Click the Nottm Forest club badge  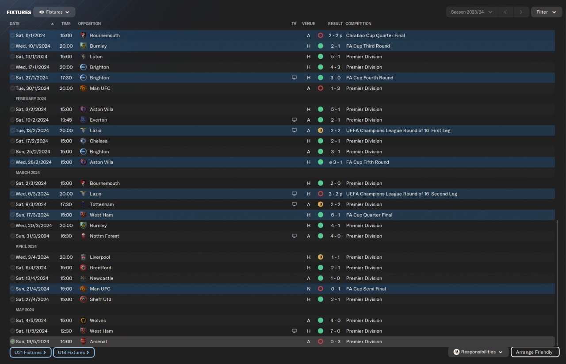click(x=83, y=236)
